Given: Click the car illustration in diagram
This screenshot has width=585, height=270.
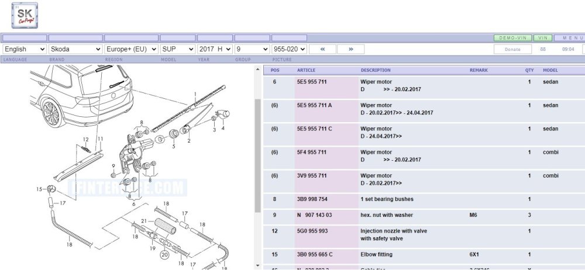Looking at the screenshot, I should pyautogui.click(x=81, y=95).
